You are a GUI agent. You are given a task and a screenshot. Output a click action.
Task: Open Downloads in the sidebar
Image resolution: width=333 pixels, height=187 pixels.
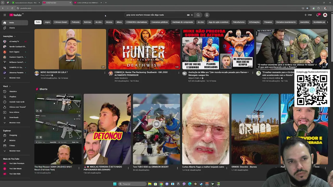tap(15, 117)
